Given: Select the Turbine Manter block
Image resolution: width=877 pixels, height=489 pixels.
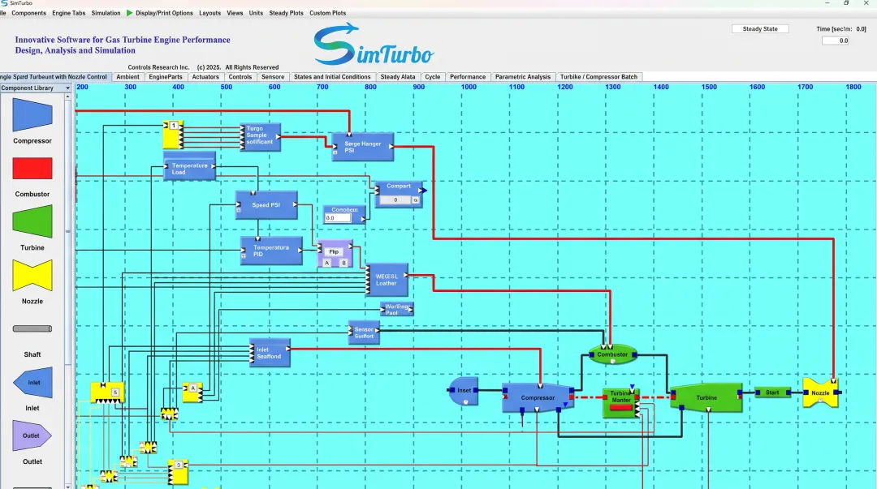Looking at the screenshot, I should [x=620, y=402].
